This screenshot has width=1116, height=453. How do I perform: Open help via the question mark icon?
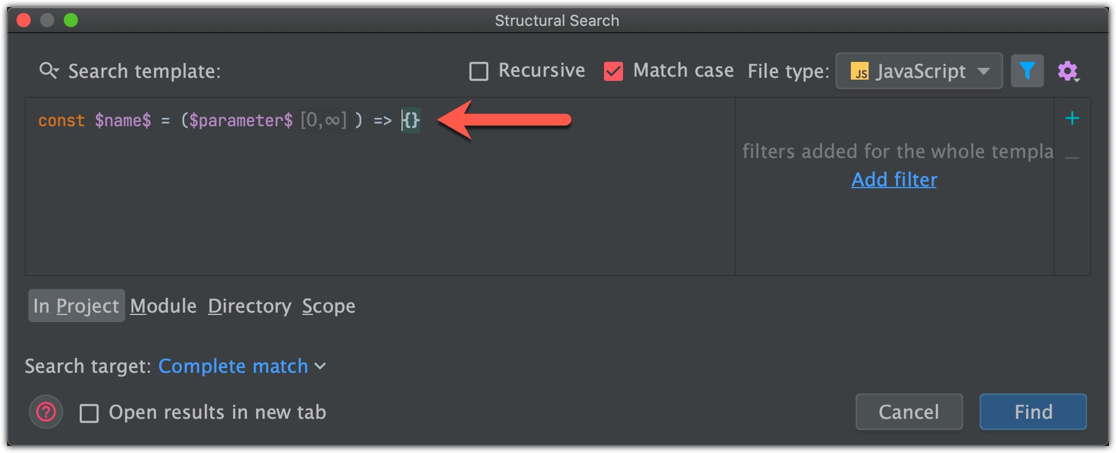pos(46,412)
